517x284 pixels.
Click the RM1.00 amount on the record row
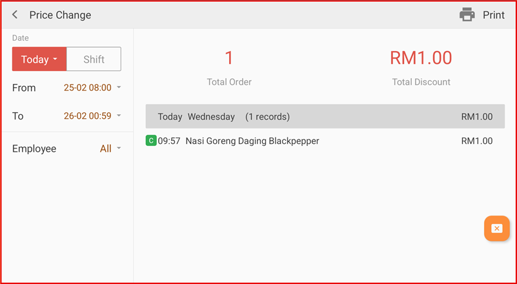(x=476, y=141)
